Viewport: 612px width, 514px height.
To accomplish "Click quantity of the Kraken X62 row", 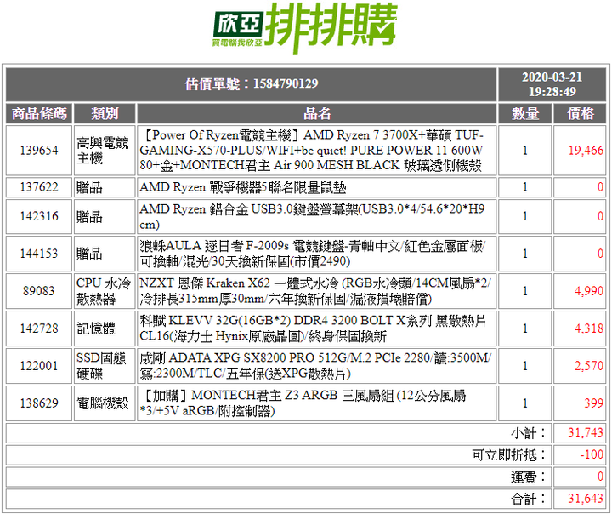I will tap(525, 291).
